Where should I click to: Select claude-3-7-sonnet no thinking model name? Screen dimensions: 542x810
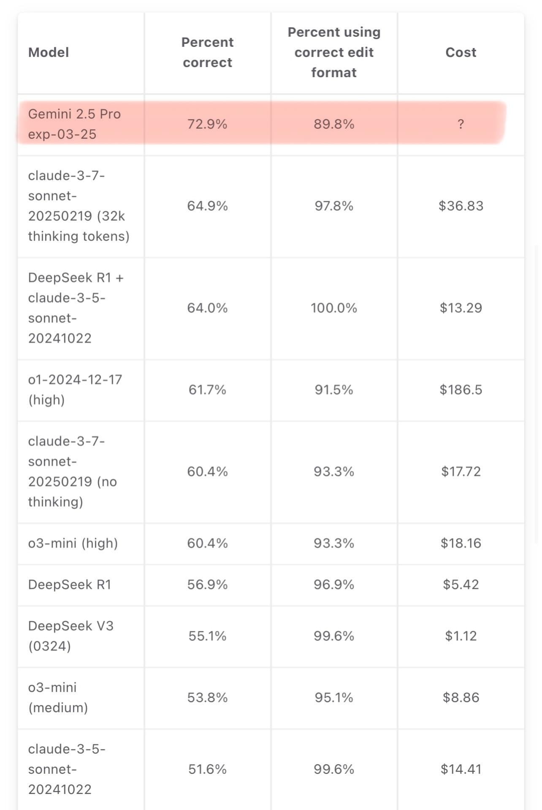[73, 471]
